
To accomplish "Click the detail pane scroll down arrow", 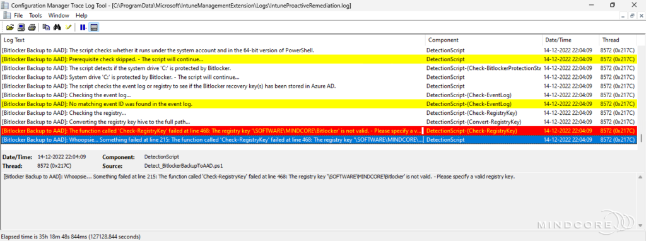I will coord(641,225).
